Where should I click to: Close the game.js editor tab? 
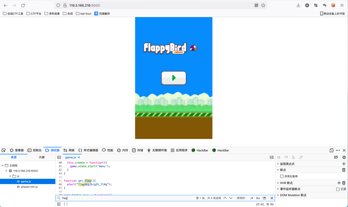(79, 157)
